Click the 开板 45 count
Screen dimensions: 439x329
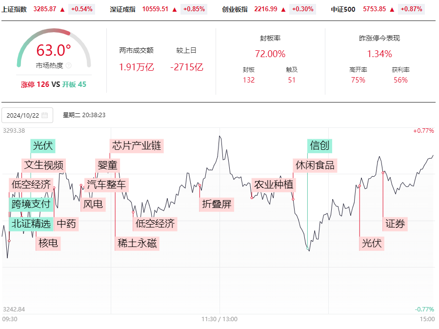(x=74, y=84)
